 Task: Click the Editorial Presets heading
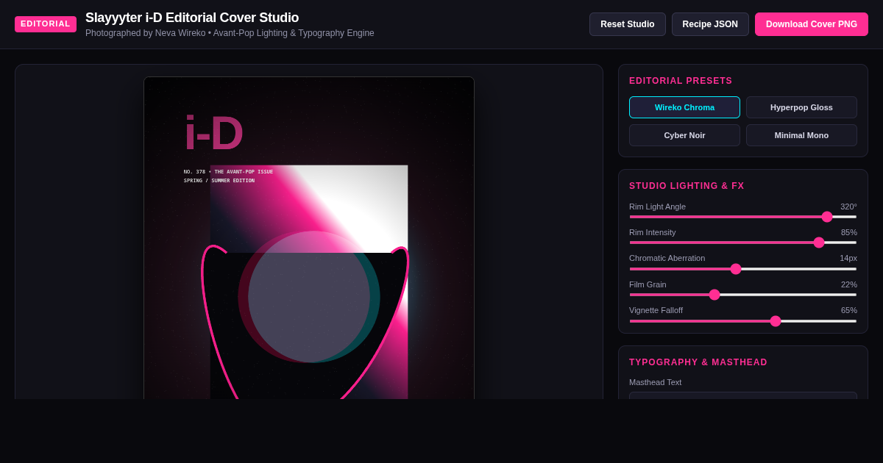click(x=681, y=81)
